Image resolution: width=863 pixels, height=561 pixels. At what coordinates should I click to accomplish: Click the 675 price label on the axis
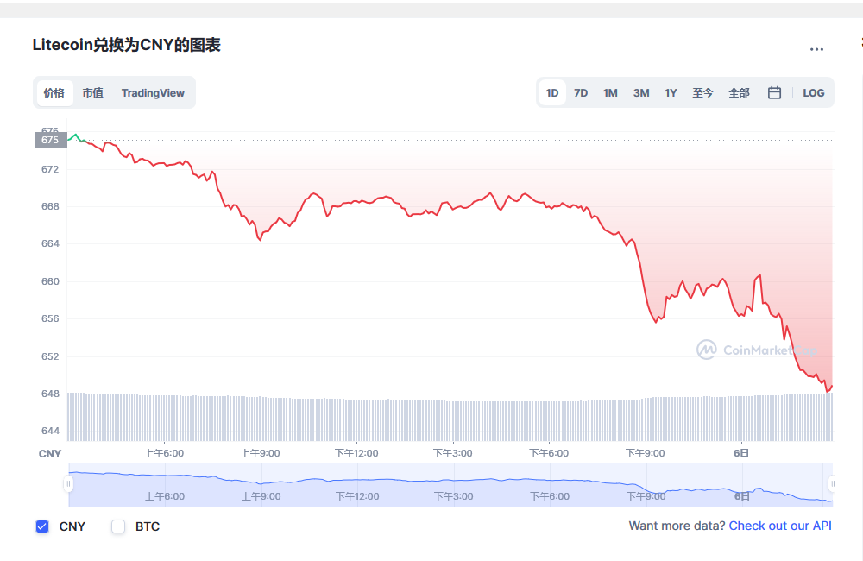pyautogui.click(x=50, y=140)
